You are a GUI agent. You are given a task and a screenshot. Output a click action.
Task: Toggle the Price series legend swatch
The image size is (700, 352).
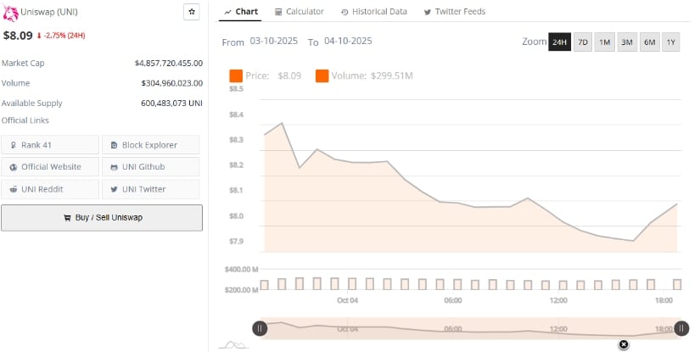coord(236,76)
